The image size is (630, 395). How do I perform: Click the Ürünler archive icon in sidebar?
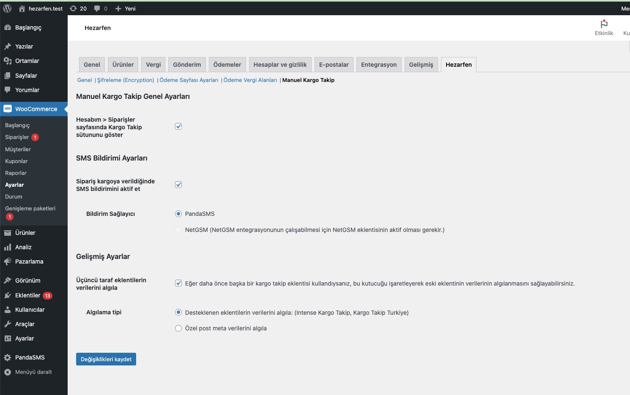(8, 233)
